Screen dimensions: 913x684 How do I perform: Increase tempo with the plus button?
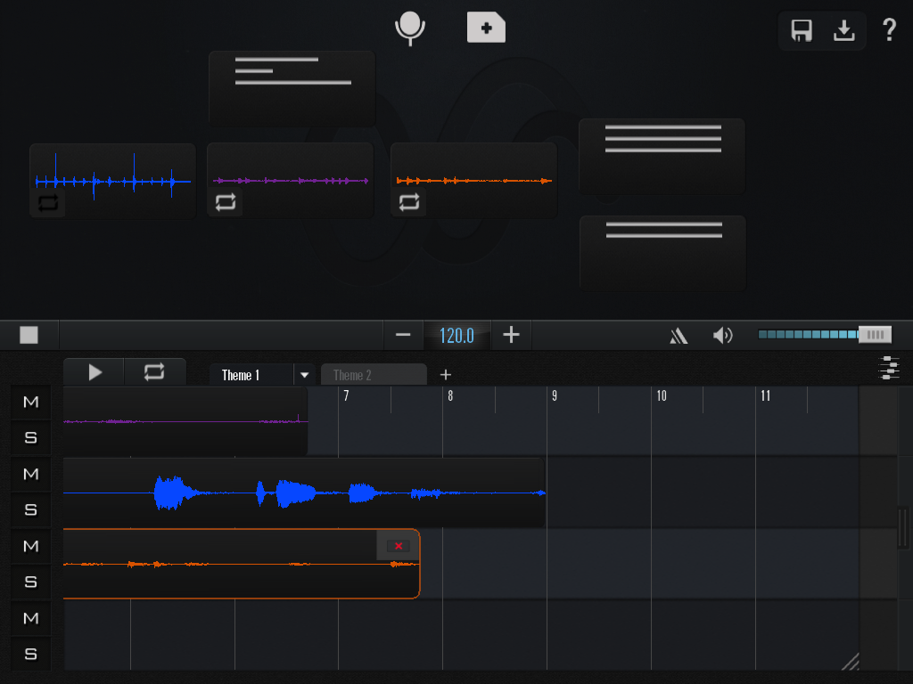pos(511,335)
